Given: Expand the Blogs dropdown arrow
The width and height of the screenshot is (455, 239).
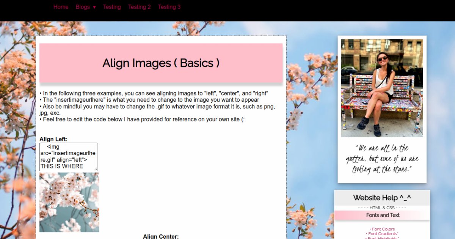Looking at the screenshot, I should (94, 7).
